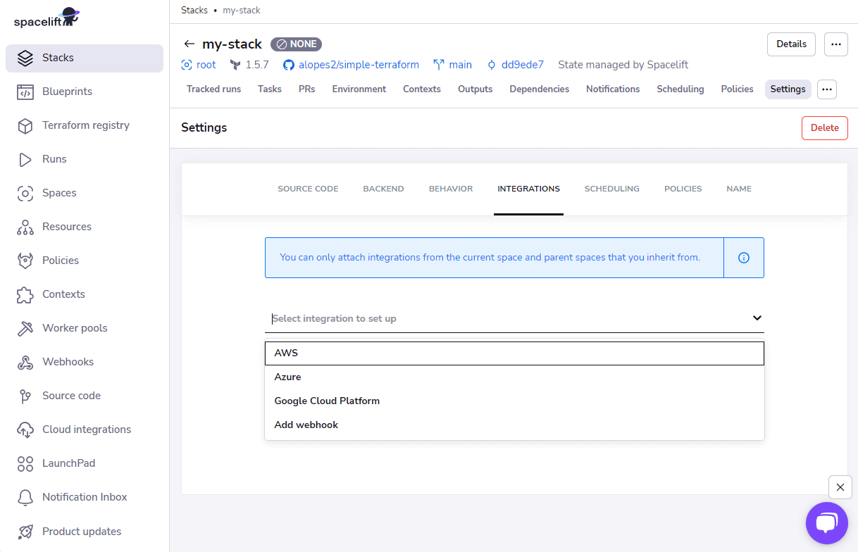Open Webhooks in the sidebar

click(85, 362)
